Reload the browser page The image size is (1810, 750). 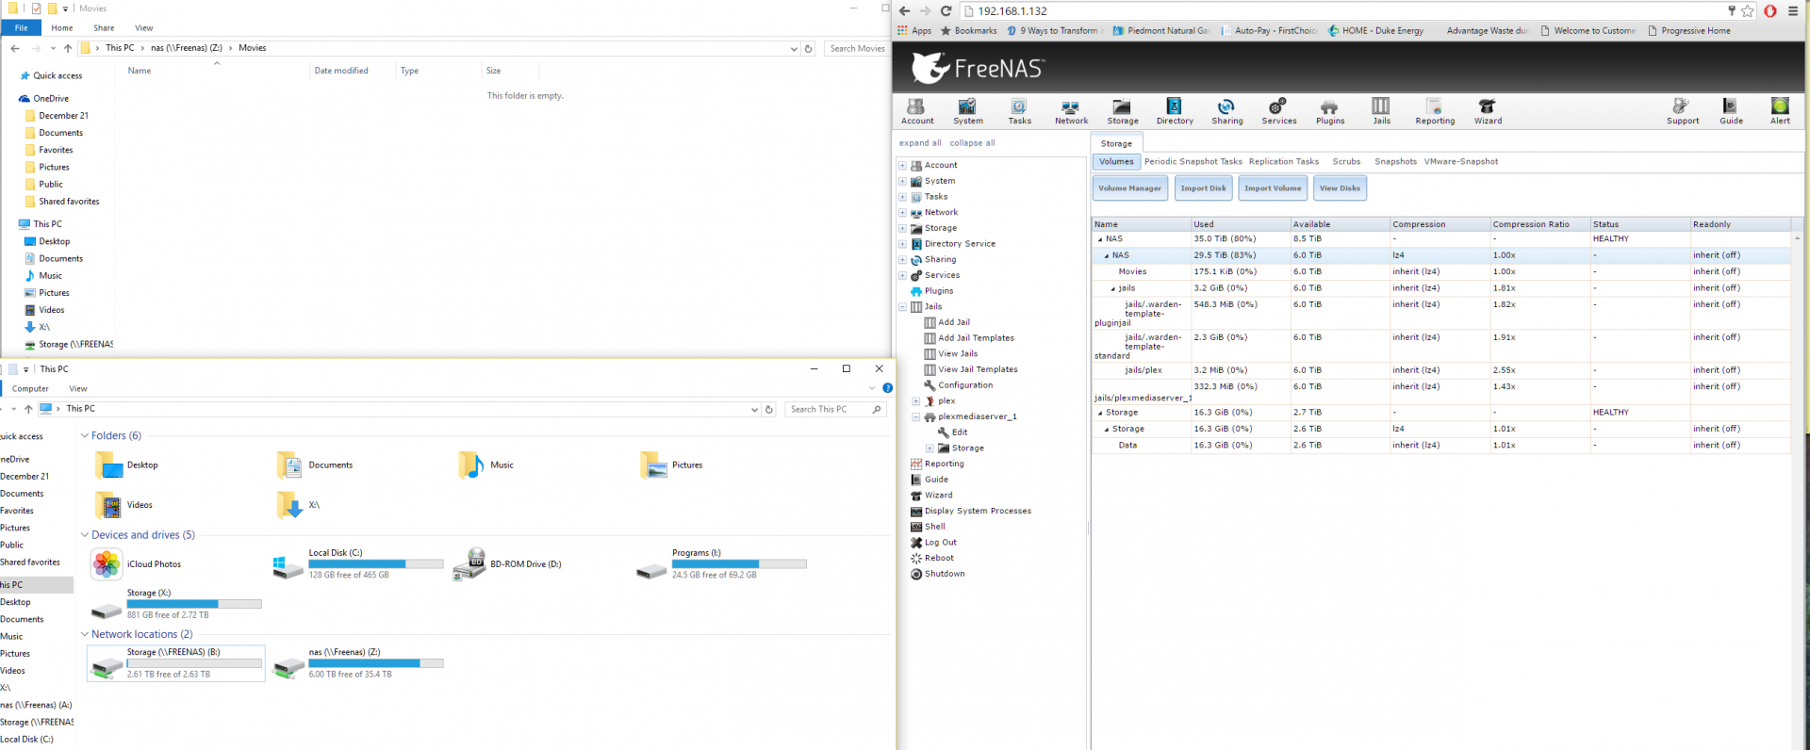click(946, 11)
